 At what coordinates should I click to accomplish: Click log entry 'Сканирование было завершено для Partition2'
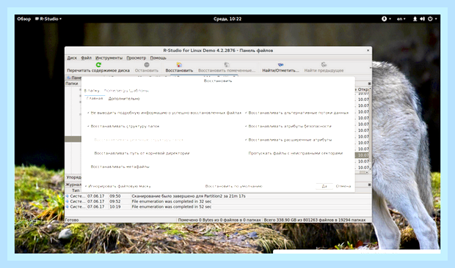[x=189, y=196]
